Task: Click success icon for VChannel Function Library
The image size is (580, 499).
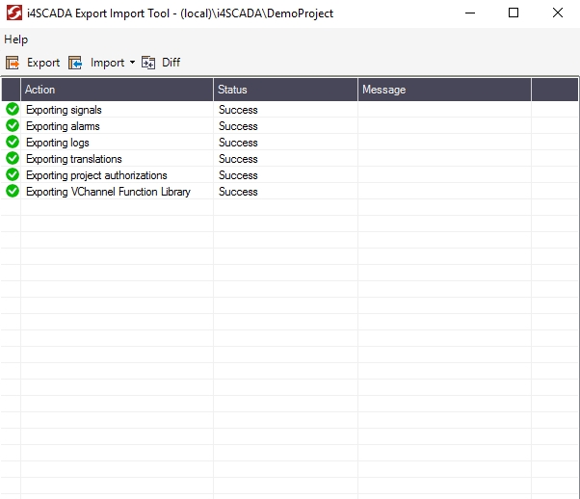Action: point(13,192)
